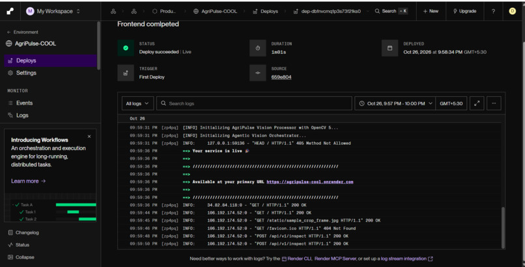Open the Search box in top bar
525x267 pixels.
pyautogui.click(x=391, y=11)
